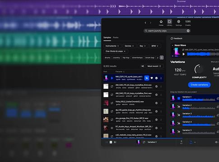
Task: Click loop icon of Viola GuitarChords02 sample
Action: tap(112, 103)
